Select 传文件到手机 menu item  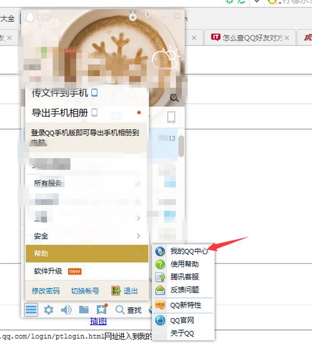pos(87,93)
